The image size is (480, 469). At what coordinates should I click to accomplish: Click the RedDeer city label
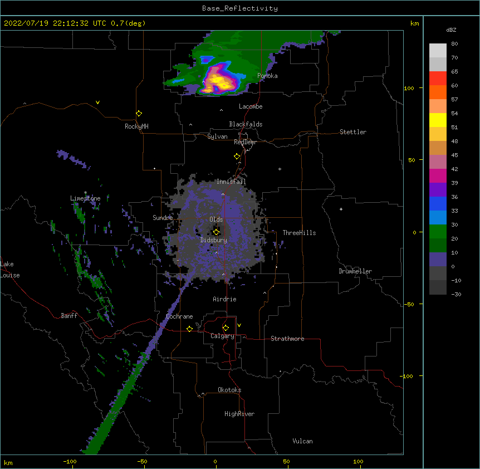tap(245, 142)
